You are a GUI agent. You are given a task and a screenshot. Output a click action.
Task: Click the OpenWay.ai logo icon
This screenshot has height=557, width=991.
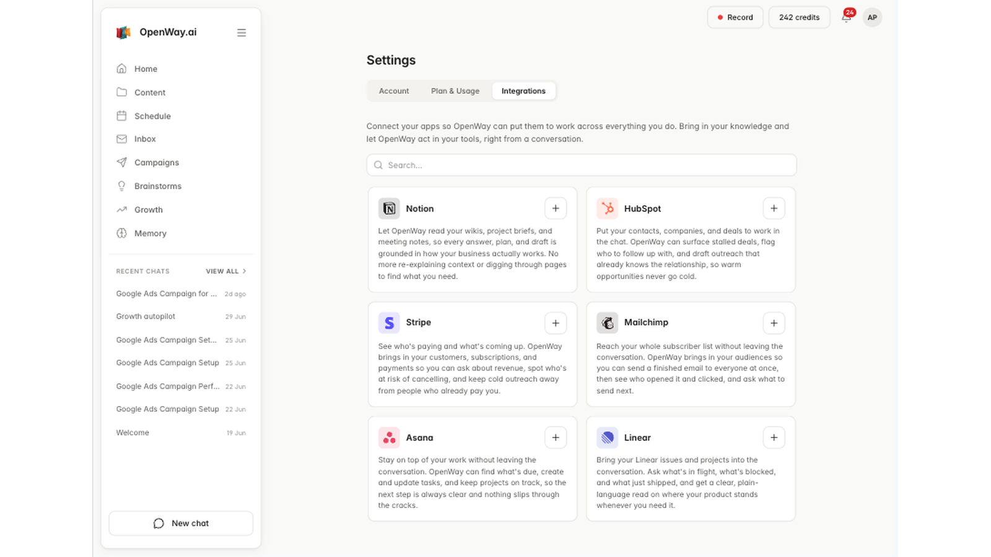pyautogui.click(x=123, y=33)
